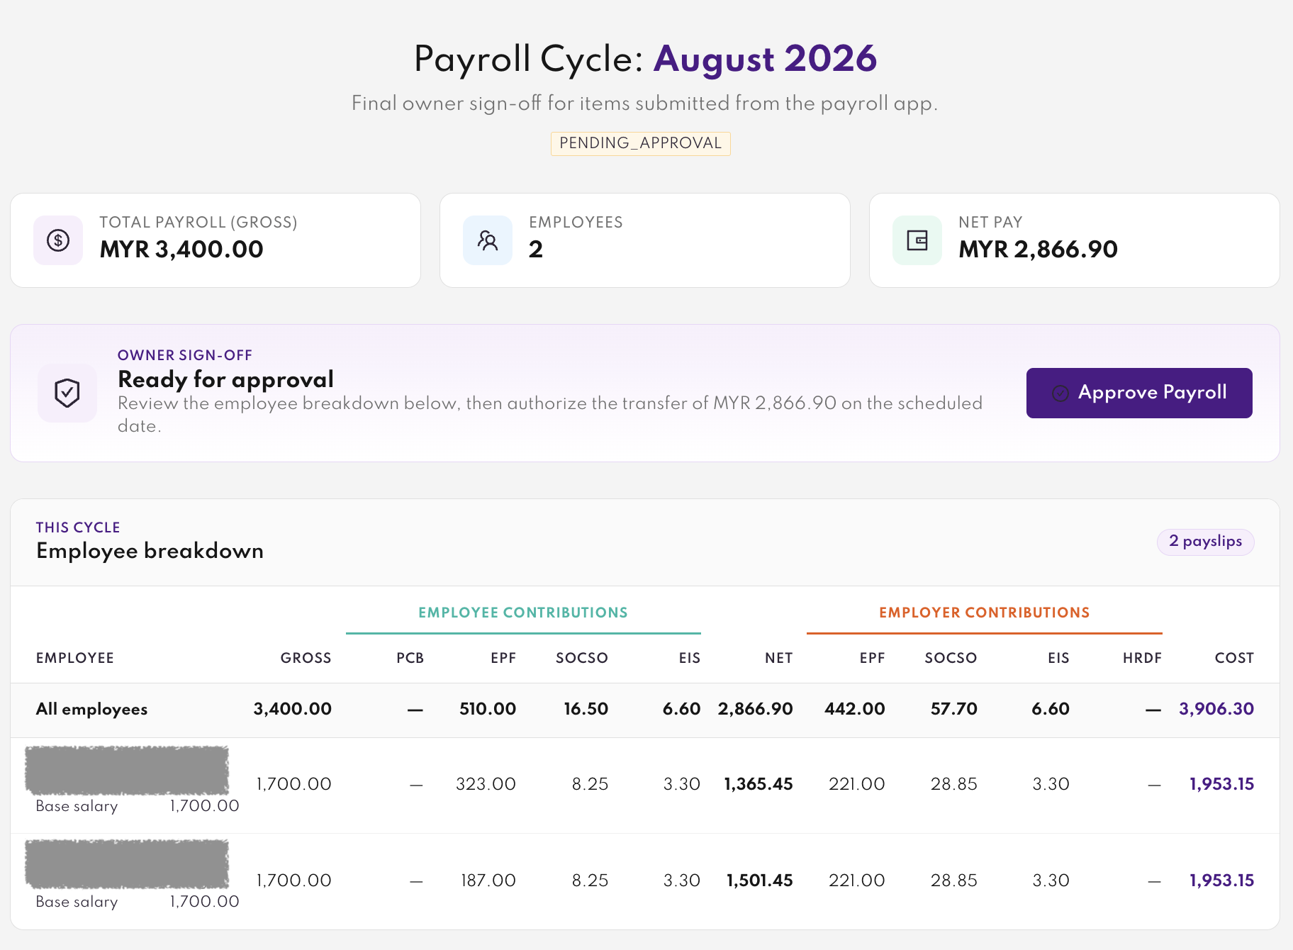The width and height of the screenshot is (1293, 950).
Task: Click the shield checkmark sign-off icon
Action: (67, 393)
